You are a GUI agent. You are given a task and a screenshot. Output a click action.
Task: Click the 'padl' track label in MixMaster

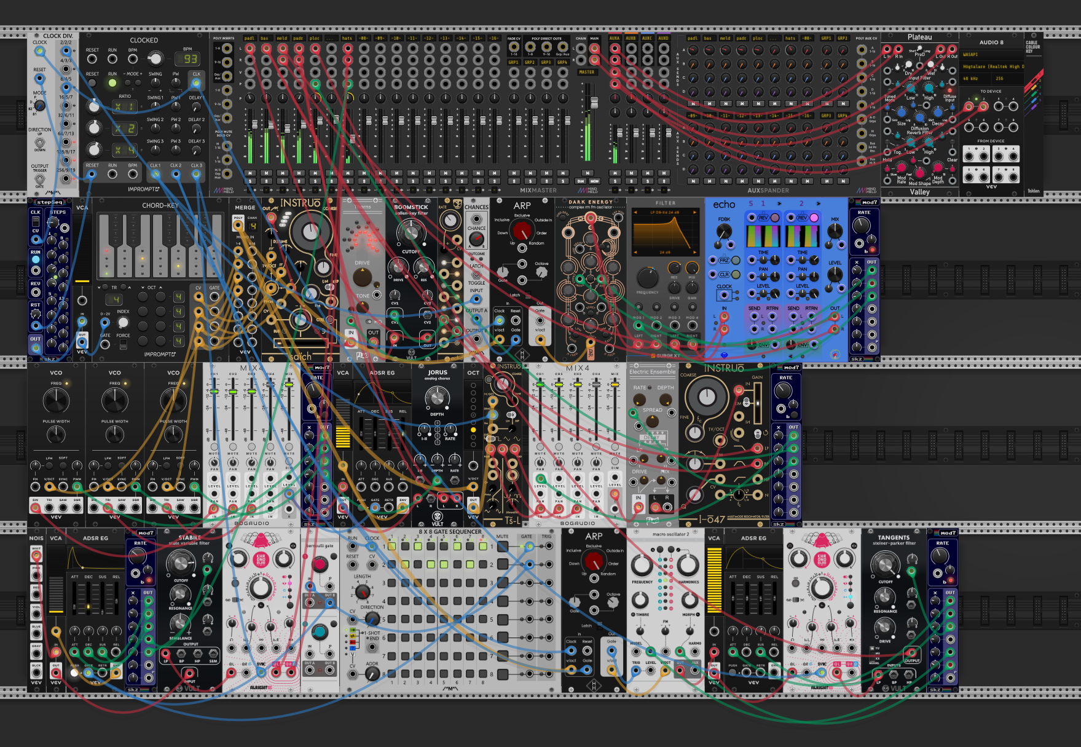pyautogui.click(x=249, y=38)
